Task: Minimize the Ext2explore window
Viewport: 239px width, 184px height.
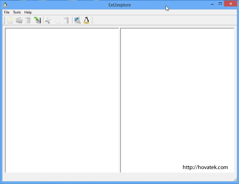Action: pos(212,4)
